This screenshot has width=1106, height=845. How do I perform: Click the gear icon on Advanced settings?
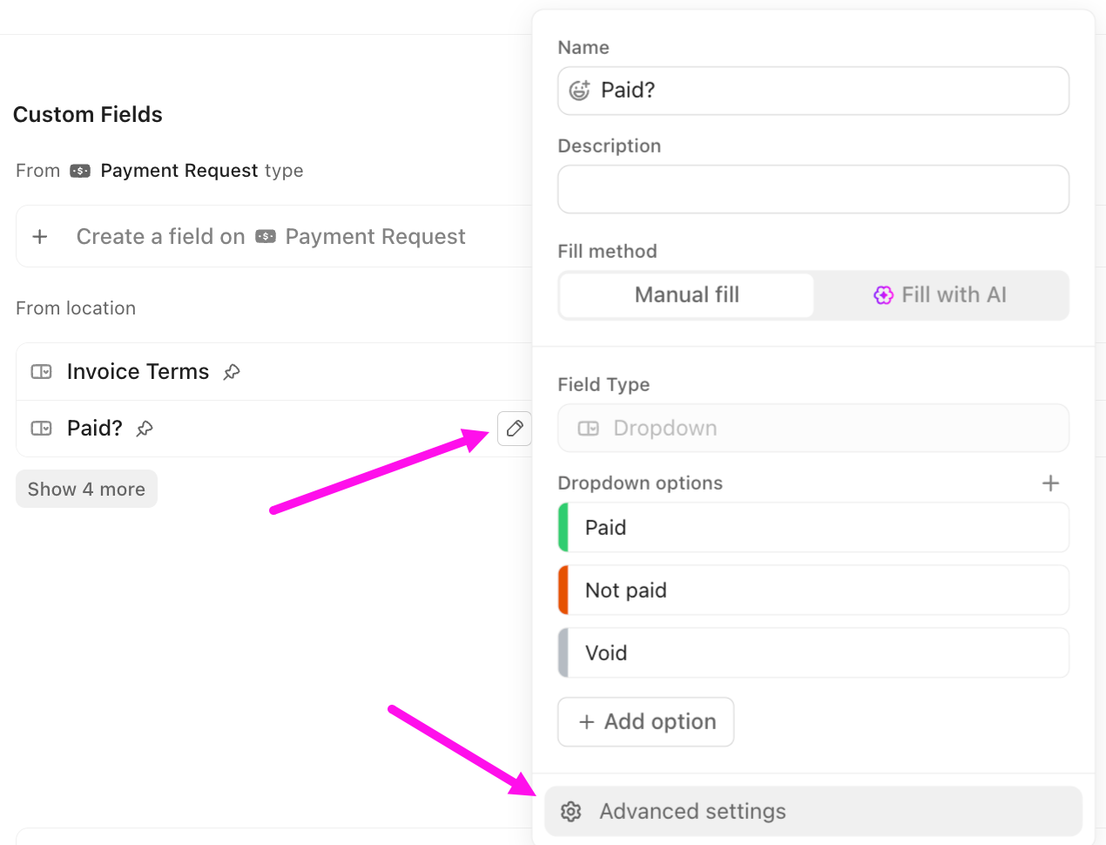point(570,811)
